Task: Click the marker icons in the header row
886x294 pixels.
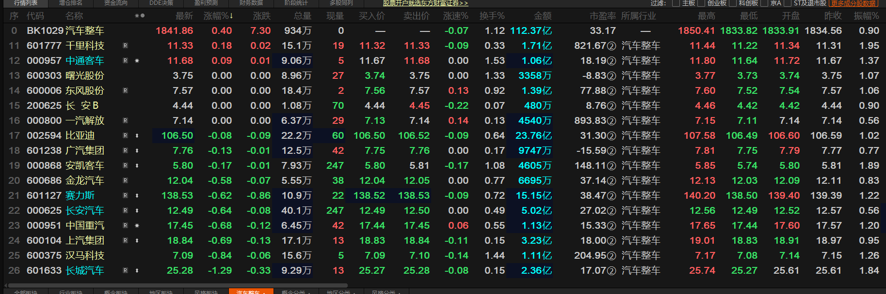Action: point(140,16)
